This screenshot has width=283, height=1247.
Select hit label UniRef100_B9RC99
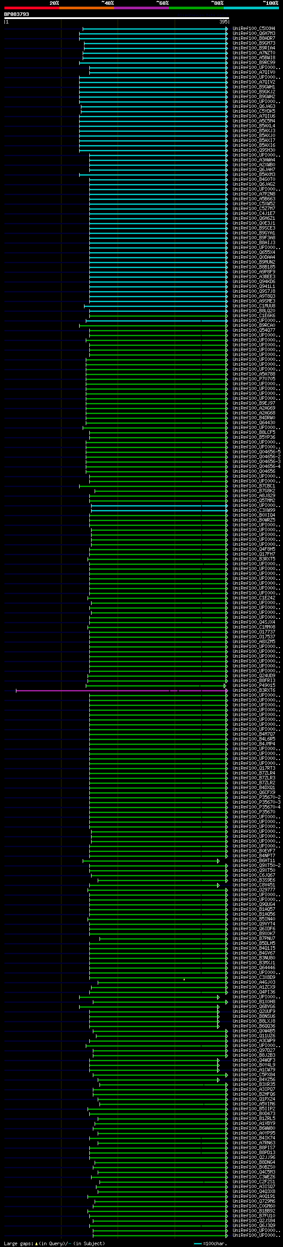[x=254, y=62]
